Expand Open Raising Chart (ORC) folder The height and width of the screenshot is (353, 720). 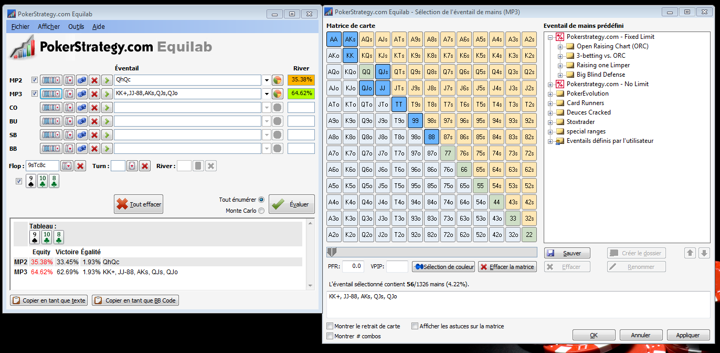tap(560, 46)
